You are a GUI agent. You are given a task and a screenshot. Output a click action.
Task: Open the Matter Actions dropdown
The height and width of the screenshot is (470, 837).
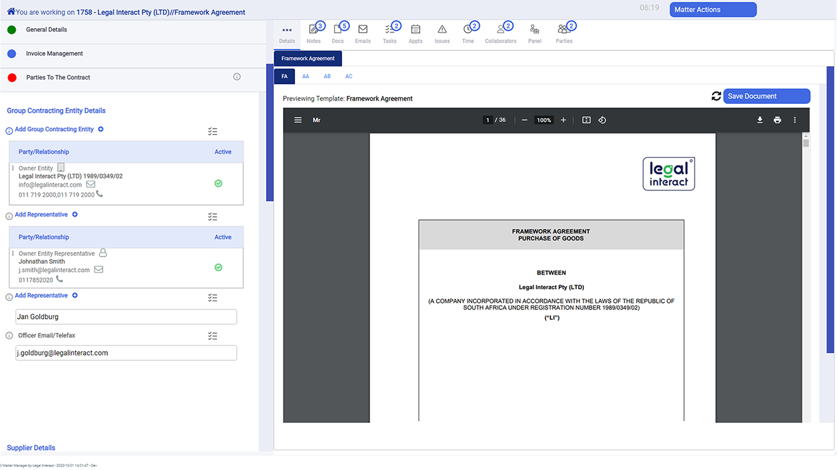pyautogui.click(x=713, y=10)
